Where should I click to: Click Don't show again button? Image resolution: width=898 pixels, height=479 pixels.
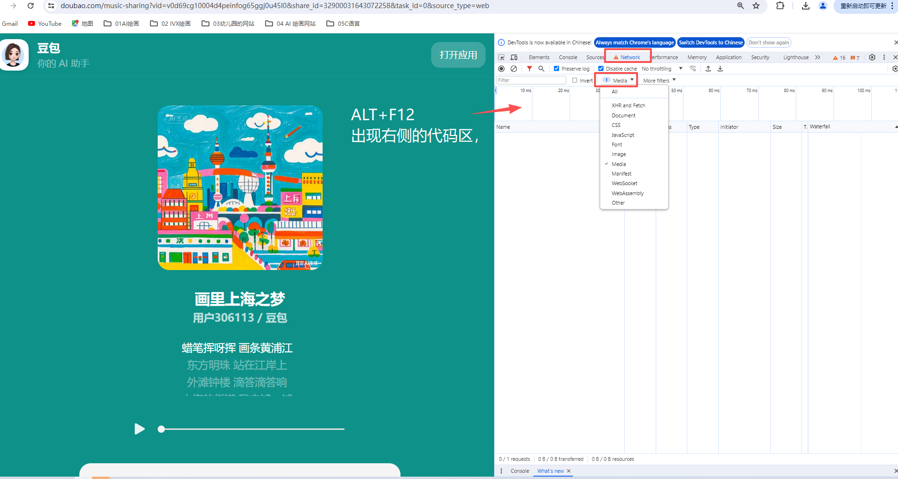tap(768, 42)
